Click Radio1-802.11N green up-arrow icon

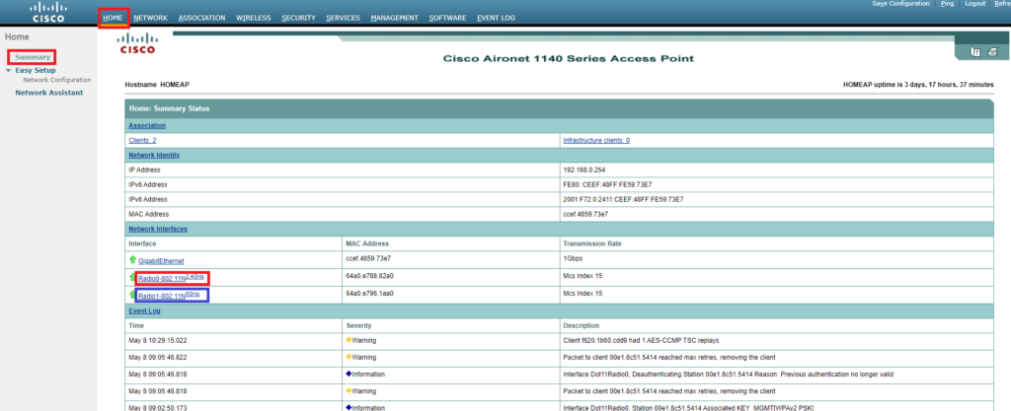pyautogui.click(x=132, y=295)
